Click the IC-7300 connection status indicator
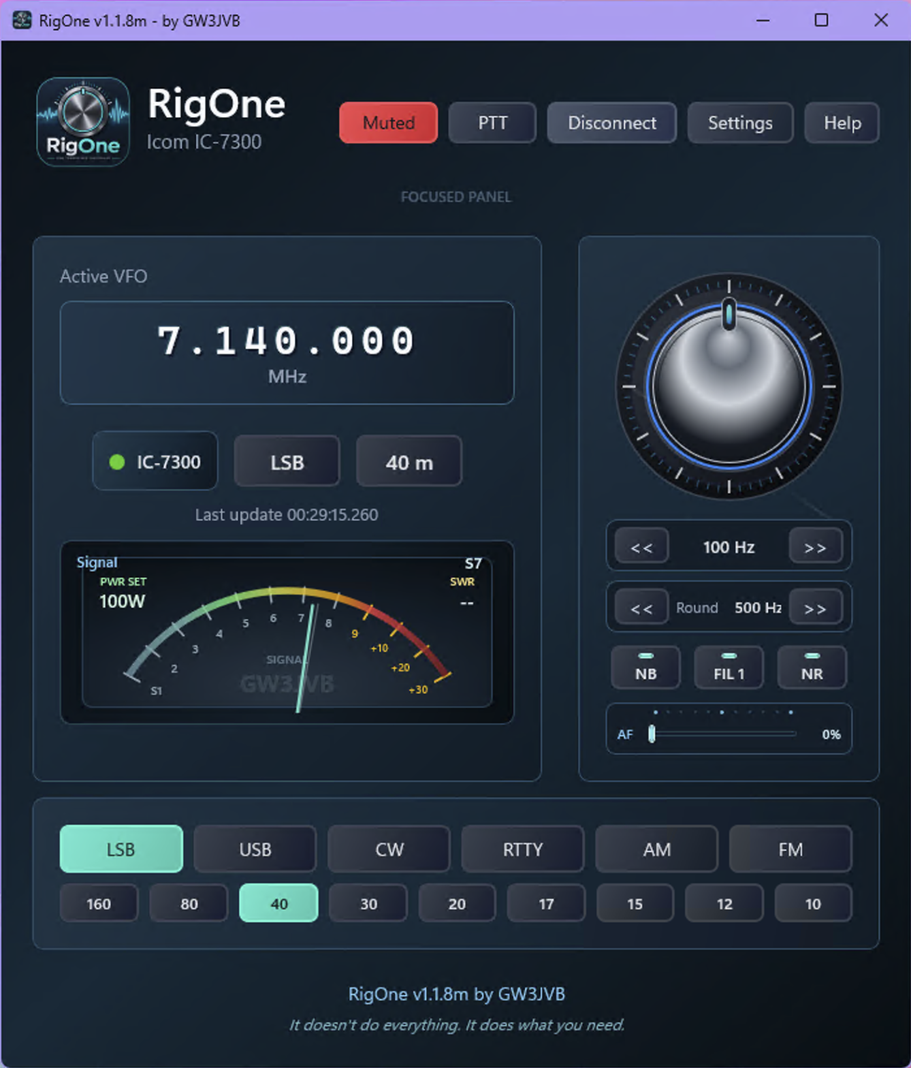 (x=155, y=462)
